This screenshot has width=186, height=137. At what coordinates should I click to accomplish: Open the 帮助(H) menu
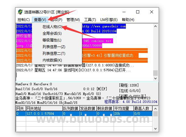pos(128,20)
